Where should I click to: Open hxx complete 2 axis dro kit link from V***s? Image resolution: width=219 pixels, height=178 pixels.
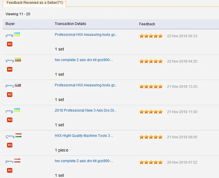coord(84,60)
